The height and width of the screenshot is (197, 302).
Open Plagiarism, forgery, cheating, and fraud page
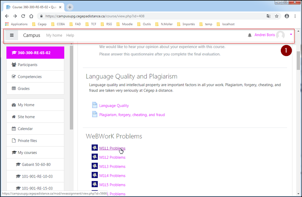click(x=132, y=115)
